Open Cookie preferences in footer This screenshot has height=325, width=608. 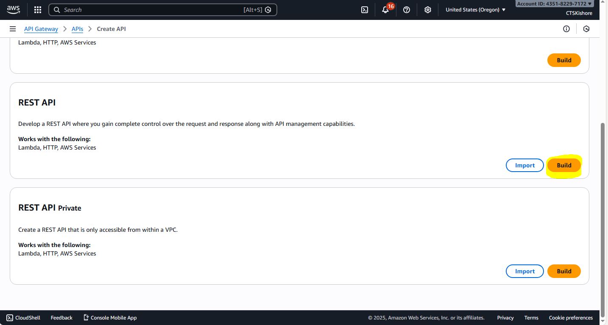point(570,318)
